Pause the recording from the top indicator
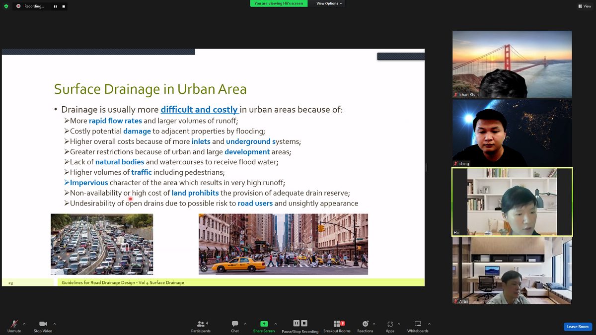596x335 pixels. pos(55,6)
